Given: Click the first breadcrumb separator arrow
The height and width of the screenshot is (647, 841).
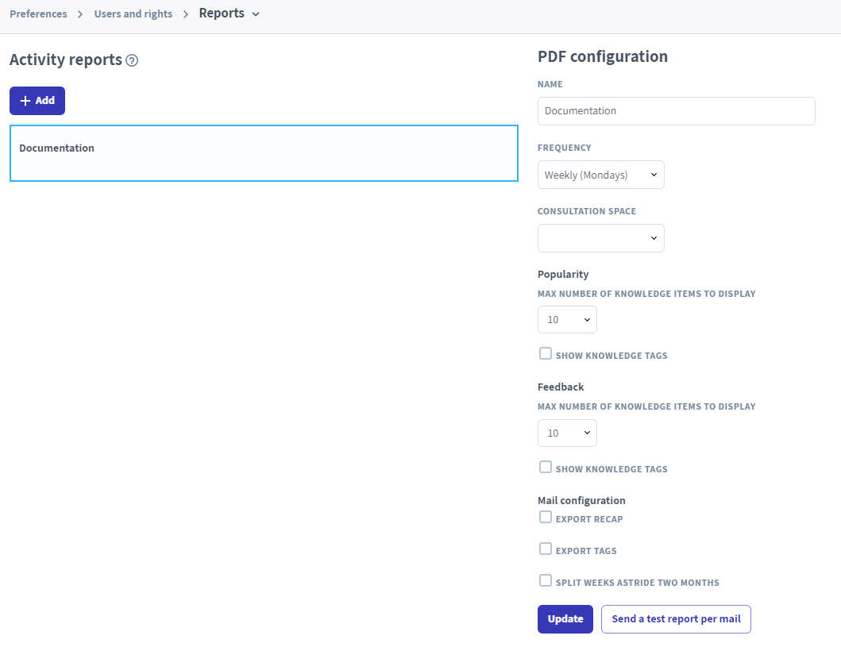Looking at the screenshot, I should pyautogui.click(x=80, y=14).
